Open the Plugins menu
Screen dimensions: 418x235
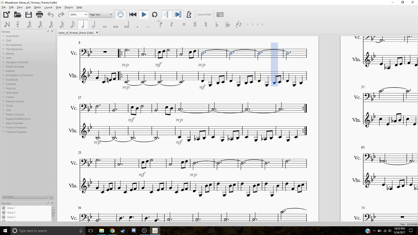(69, 7)
